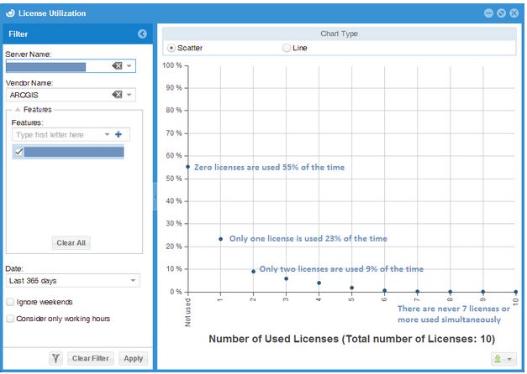This screenshot has width=527, height=374.
Task: Collapse the Features group section
Action: pyautogui.click(x=17, y=110)
